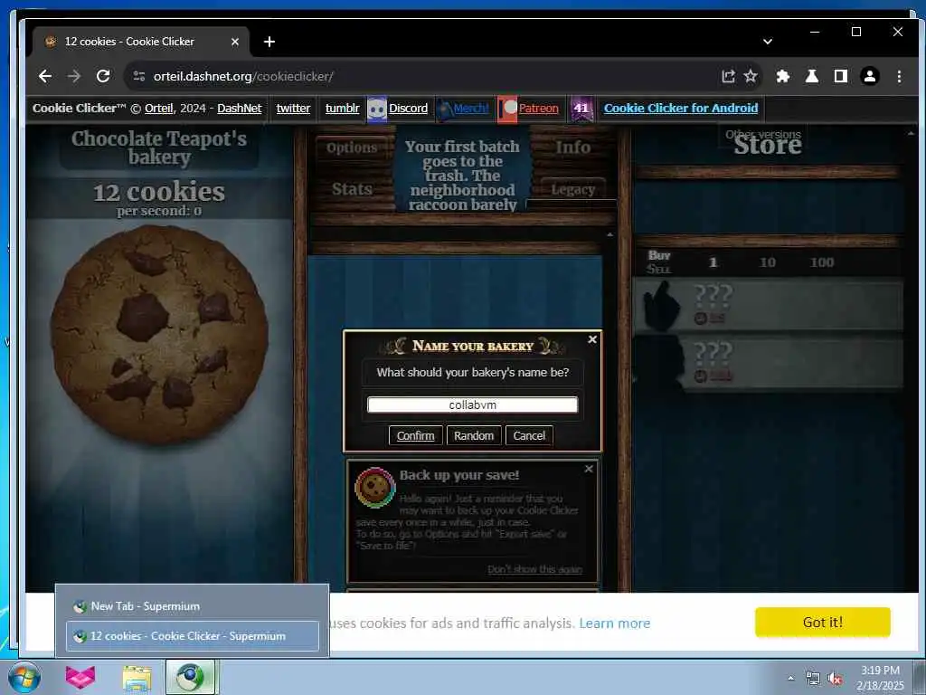Open the profile avatar icon
The width and height of the screenshot is (926, 695).
click(x=870, y=76)
